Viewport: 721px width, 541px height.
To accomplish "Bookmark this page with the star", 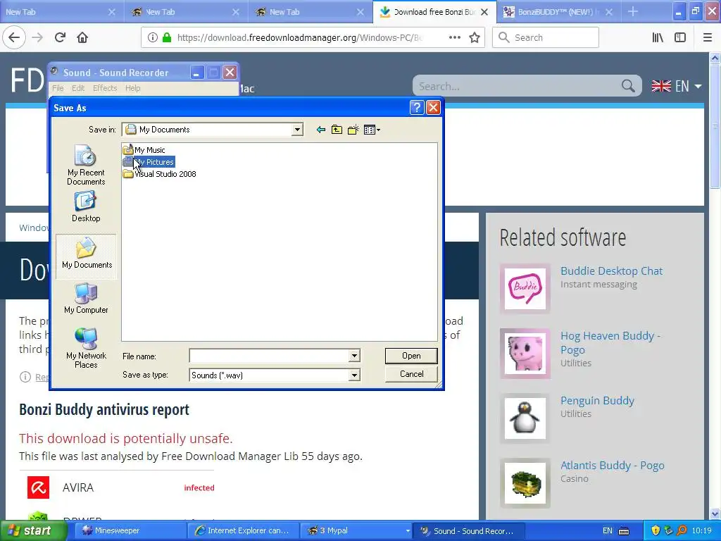I will pyautogui.click(x=475, y=37).
